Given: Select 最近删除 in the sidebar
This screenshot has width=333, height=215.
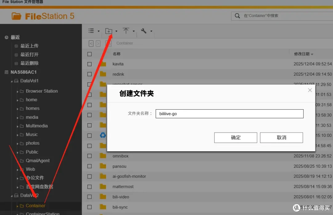Looking at the screenshot, I should 29,63.
